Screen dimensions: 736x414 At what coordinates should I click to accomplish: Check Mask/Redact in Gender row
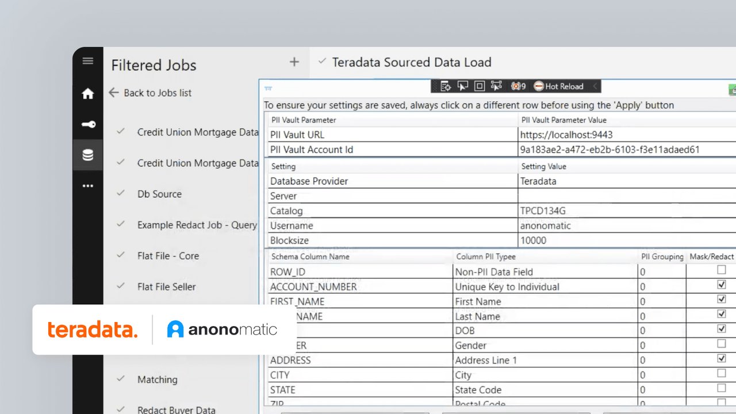click(x=721, y=344)
